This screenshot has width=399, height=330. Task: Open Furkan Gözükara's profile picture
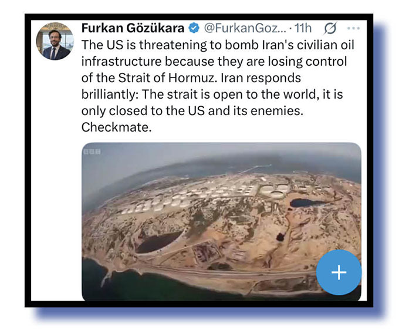(55, 42)
